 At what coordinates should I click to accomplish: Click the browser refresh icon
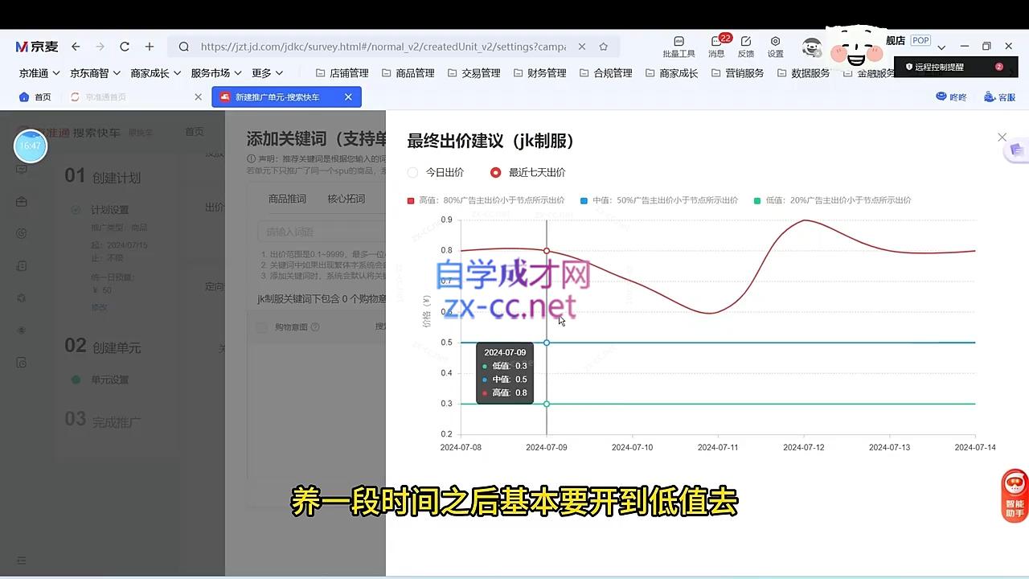click(x=125, y=47)
